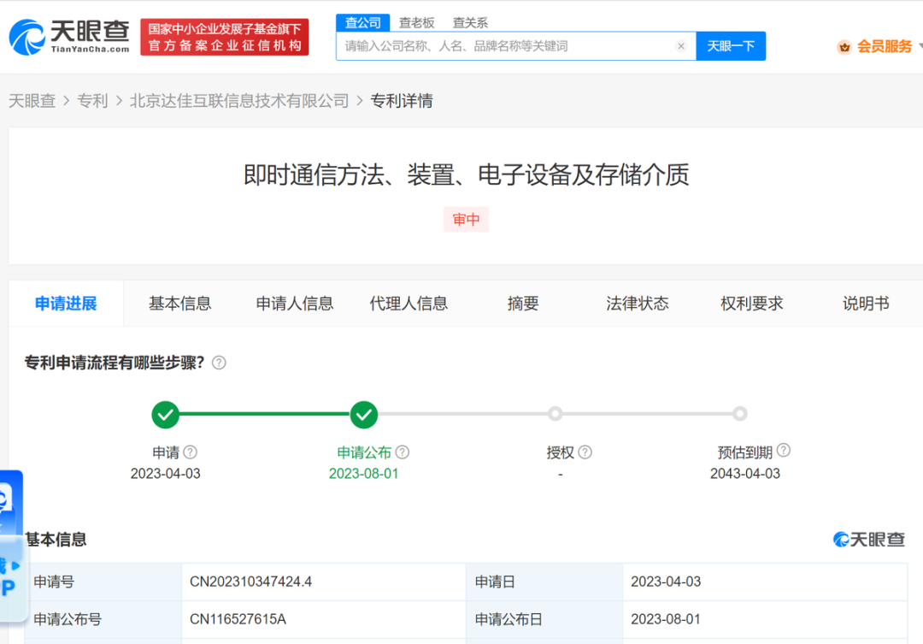Click the 预估到期 help icon
The width and height of the screenshot is (923, 644).
point(783,451)
